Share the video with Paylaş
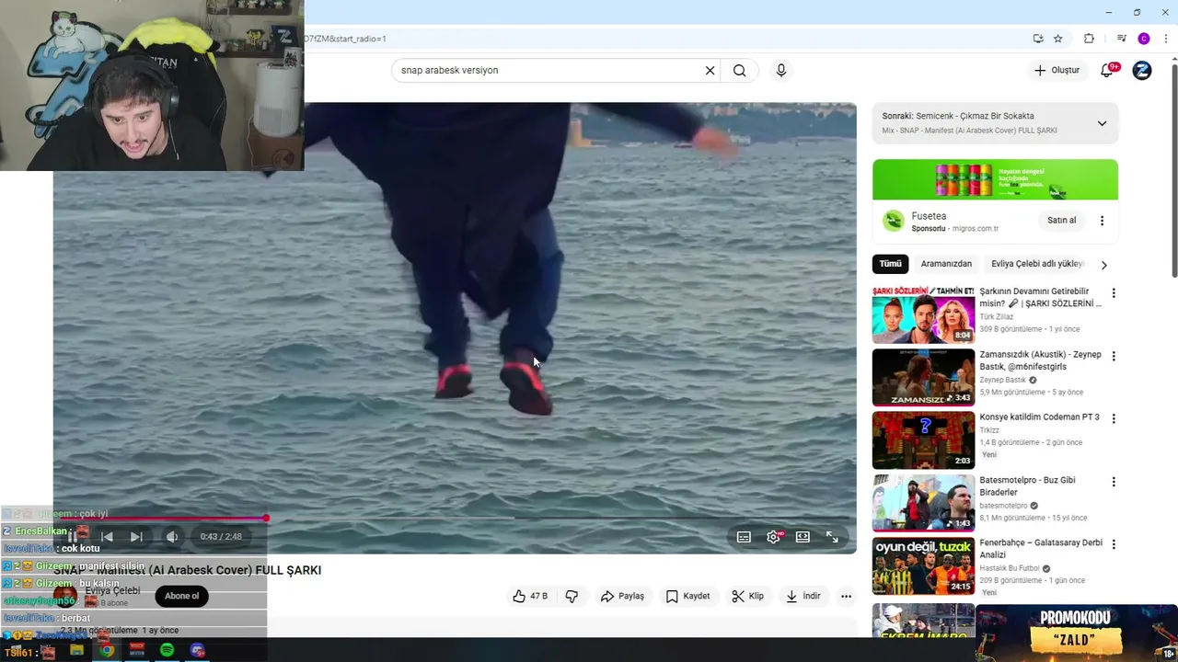The height and width of the screenshot is (662, 1178). pos(622,596)
